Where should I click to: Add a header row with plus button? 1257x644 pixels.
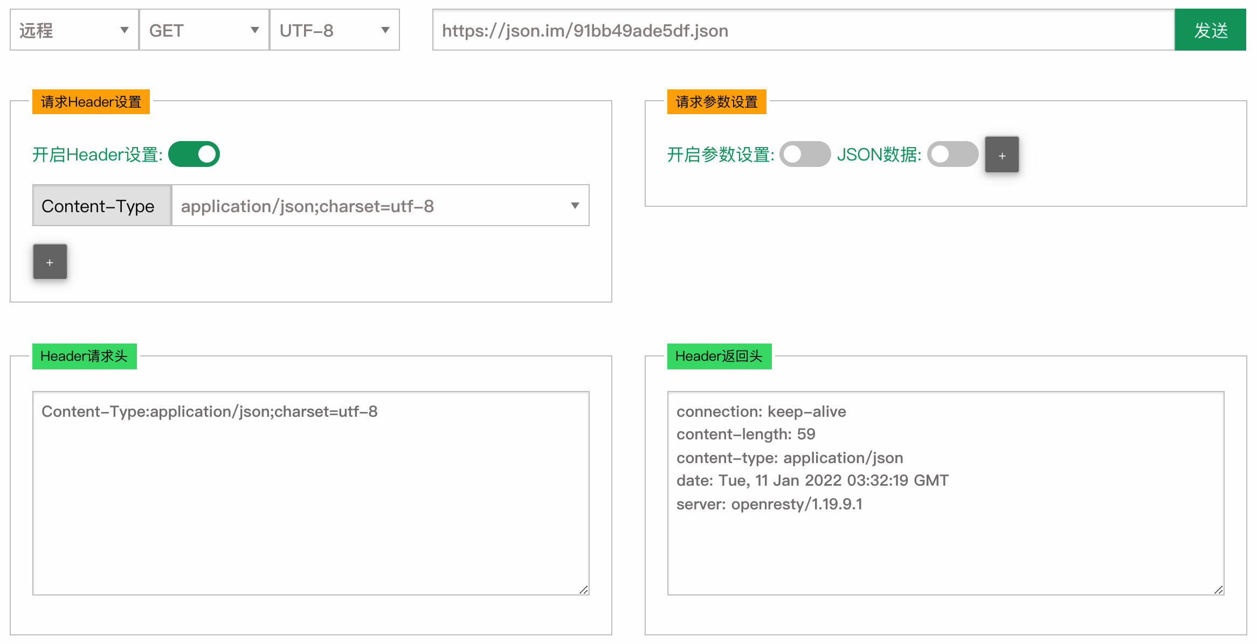click(x=50, y=262)
